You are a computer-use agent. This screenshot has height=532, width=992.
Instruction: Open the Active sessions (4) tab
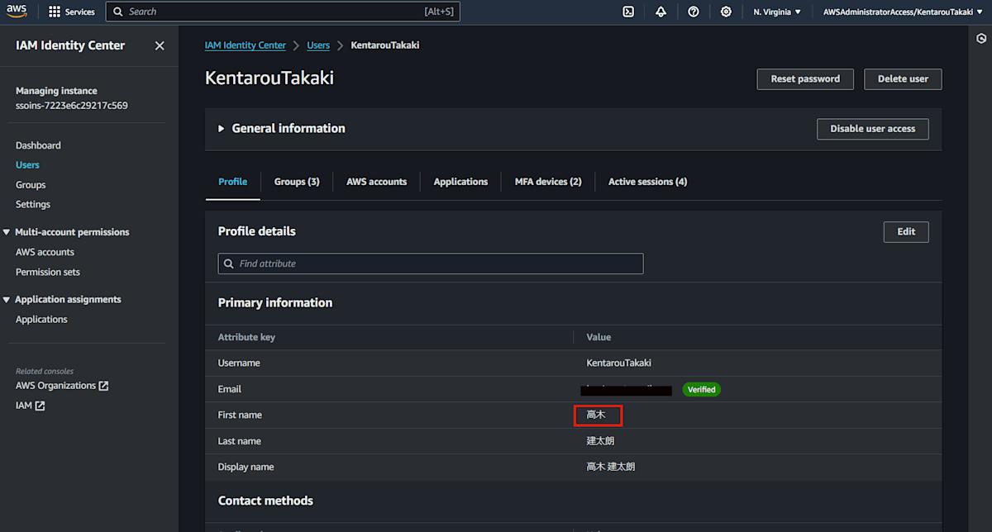[647, 182]
